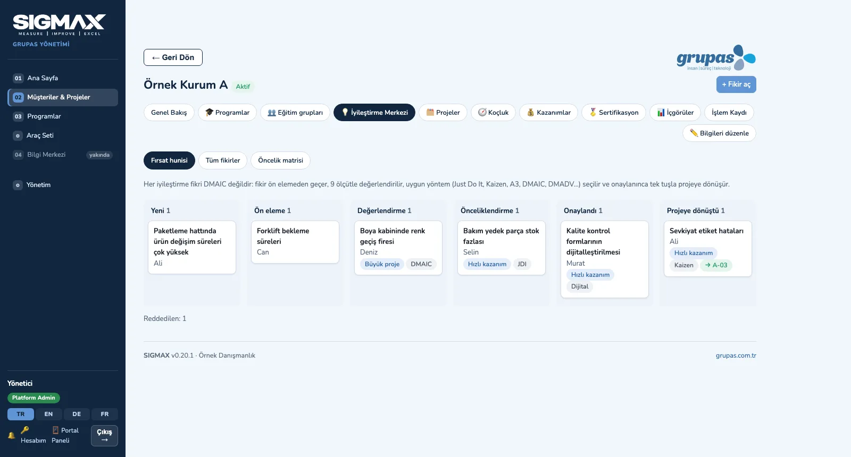Click the Bilgileri düzenle pencil button

coord(719,133)
